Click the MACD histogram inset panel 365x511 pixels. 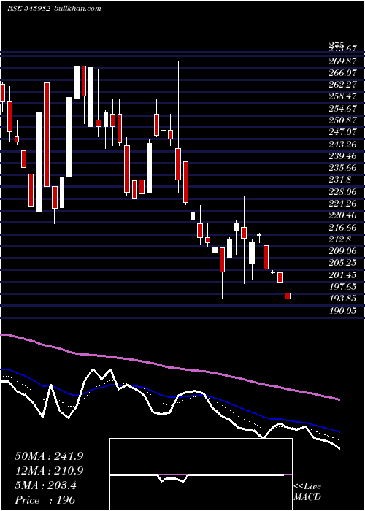pyautogui.click(x=201, y=474)
